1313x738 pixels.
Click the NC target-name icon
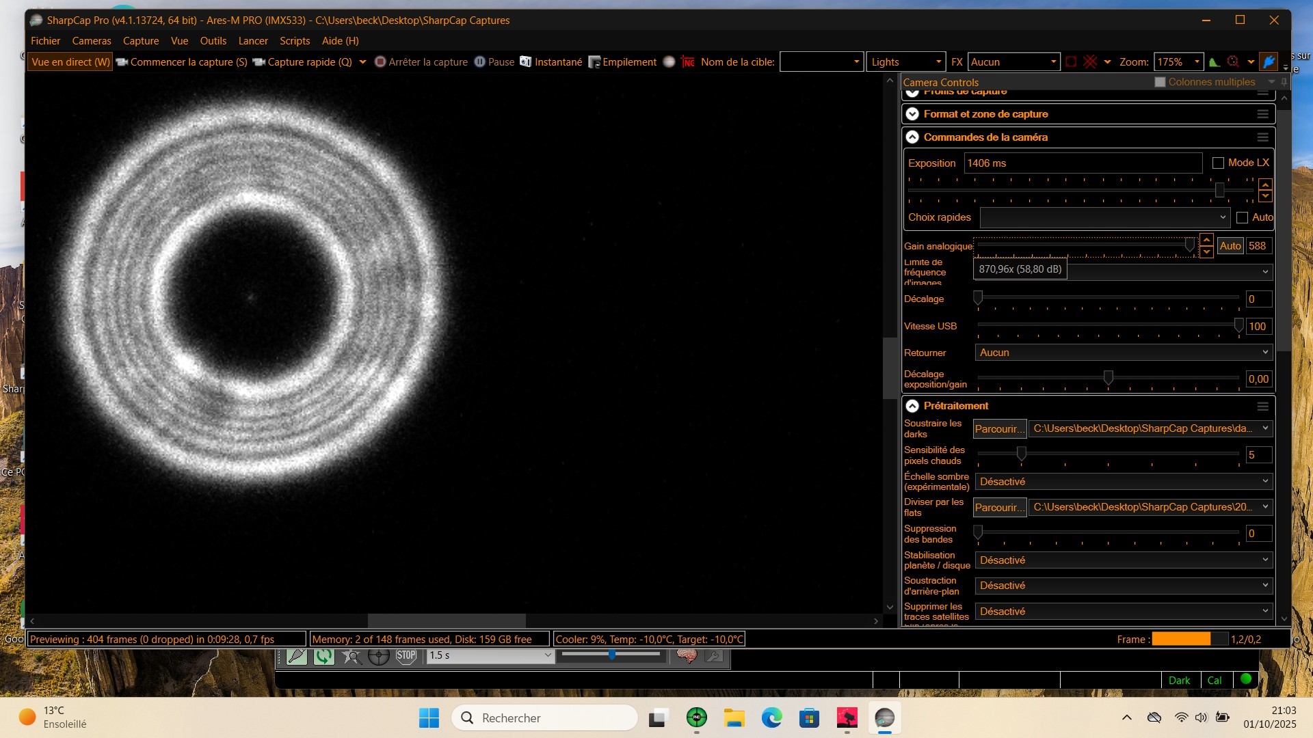tap(688, 61)
